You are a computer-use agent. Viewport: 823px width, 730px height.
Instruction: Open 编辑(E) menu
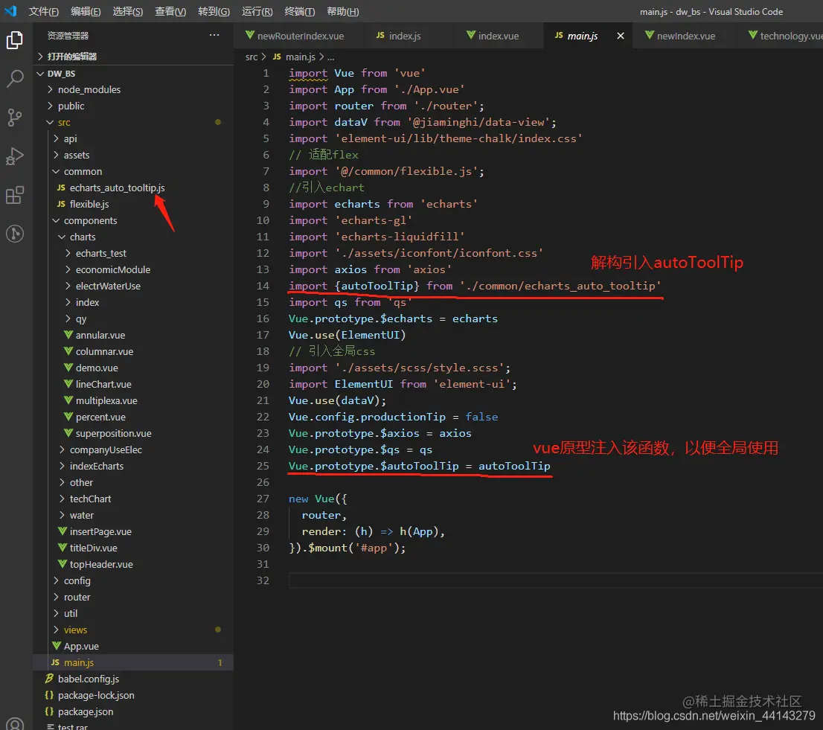coord(86,12)
